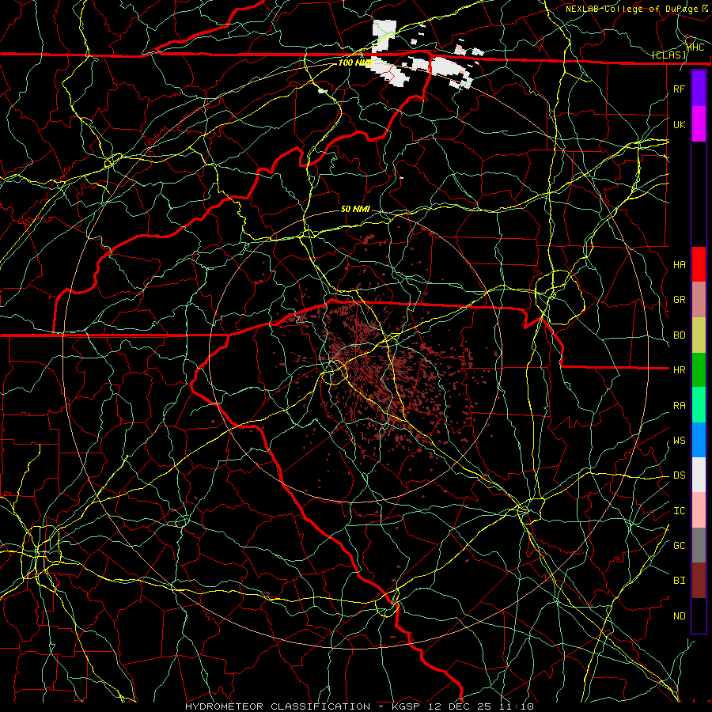Click the GR legend label

click(x=680, y=300)
